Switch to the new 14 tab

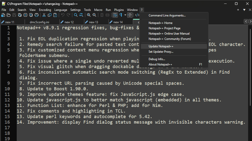121,22
